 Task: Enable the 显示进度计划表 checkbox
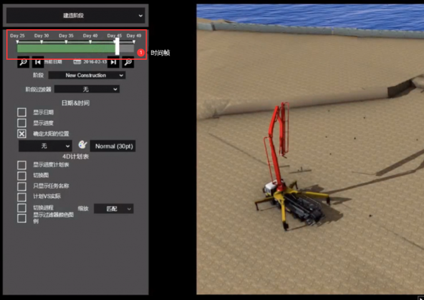pos(22,165)
